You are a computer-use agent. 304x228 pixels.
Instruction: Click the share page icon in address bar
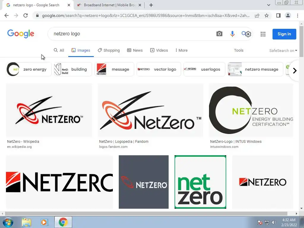pyautogui.click(x=257, y=15)
